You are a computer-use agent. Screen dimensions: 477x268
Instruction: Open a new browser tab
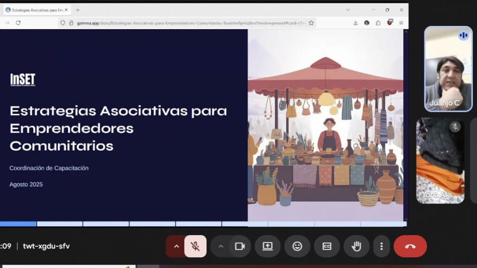point(77,10)
